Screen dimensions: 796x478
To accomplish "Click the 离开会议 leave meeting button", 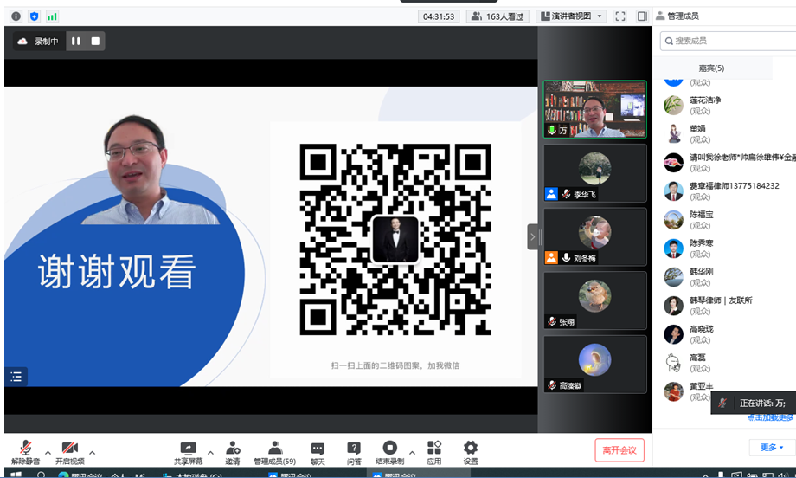I will coord(619,450).
